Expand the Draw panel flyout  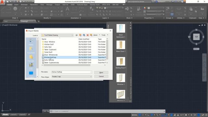15,18
